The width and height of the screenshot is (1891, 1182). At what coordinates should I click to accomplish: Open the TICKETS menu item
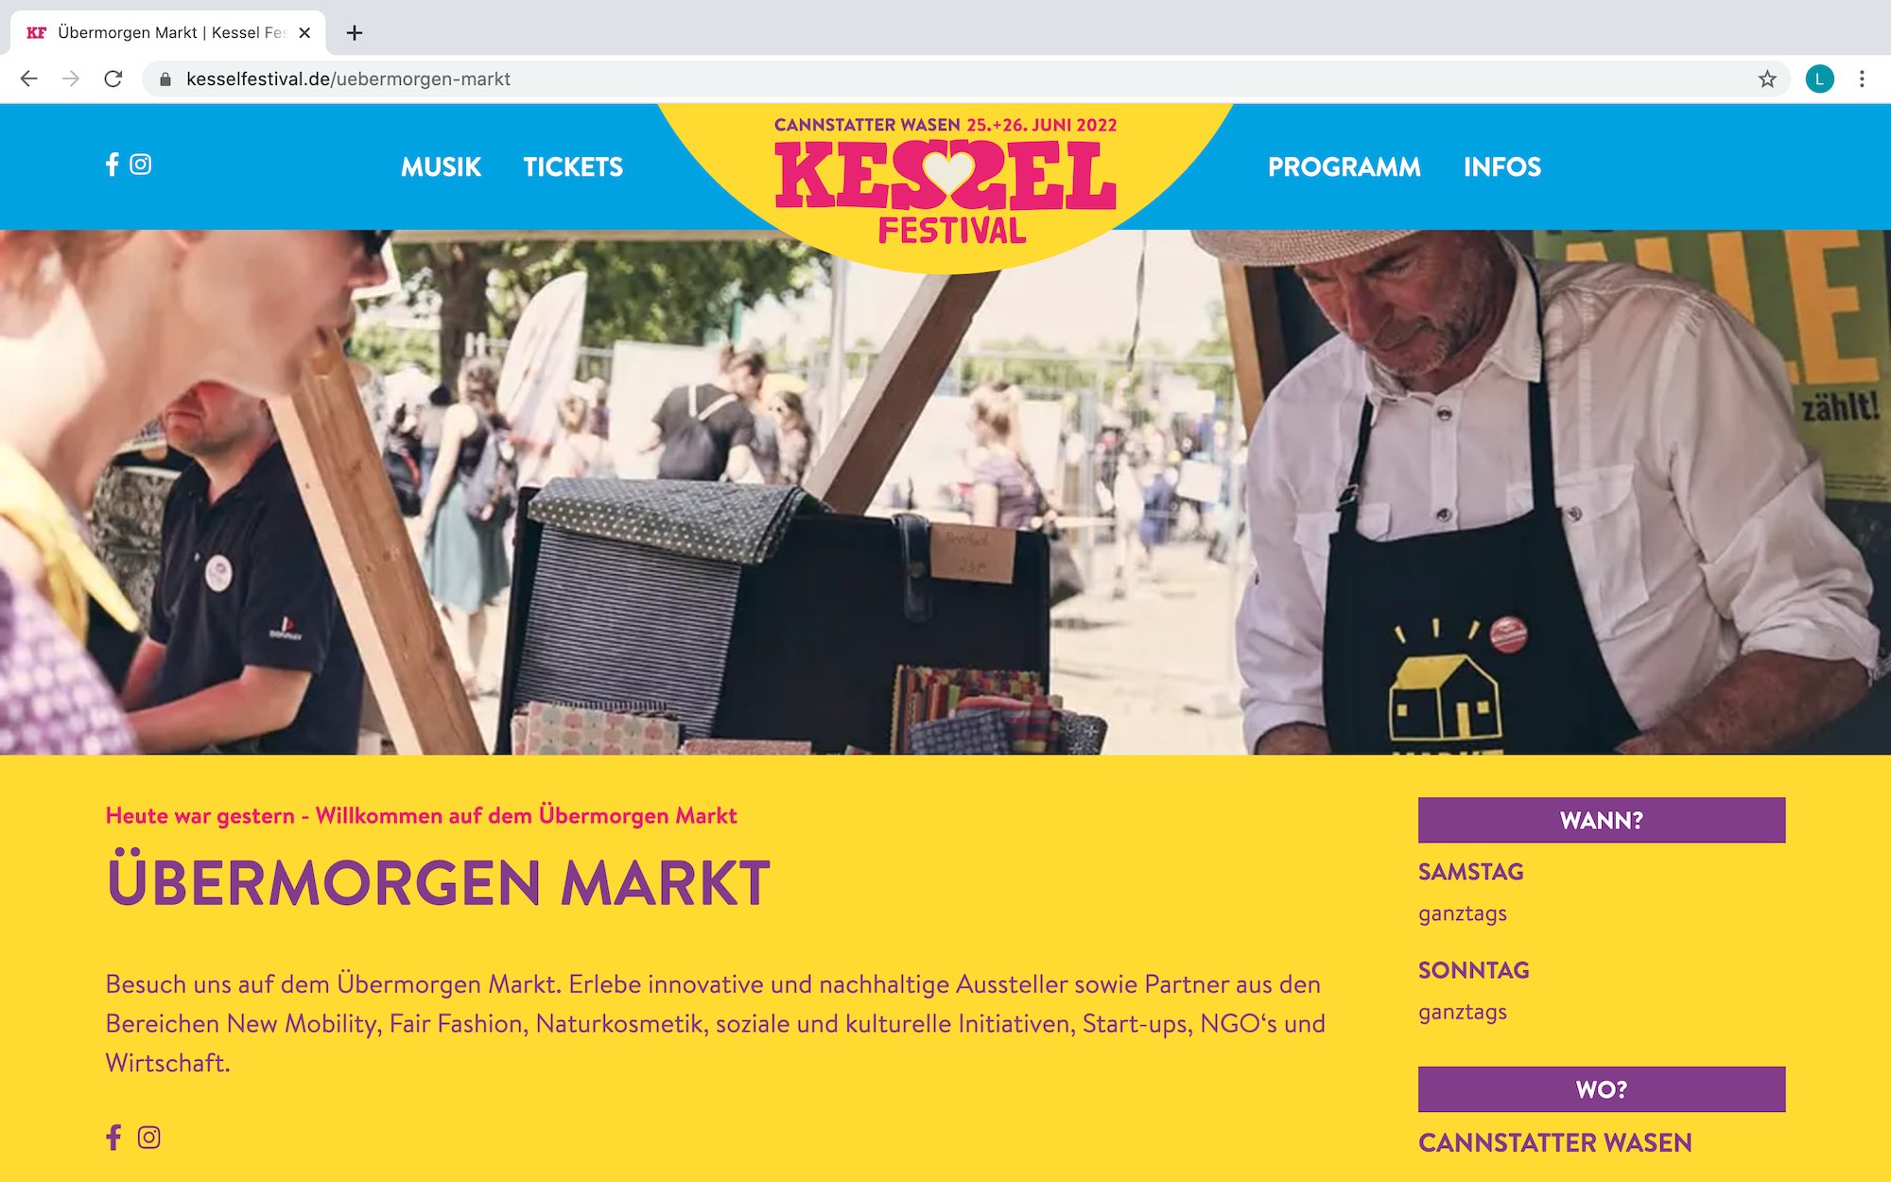573,167
